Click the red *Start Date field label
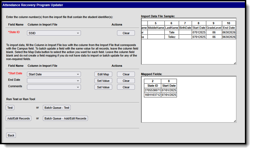 point(15,73)
